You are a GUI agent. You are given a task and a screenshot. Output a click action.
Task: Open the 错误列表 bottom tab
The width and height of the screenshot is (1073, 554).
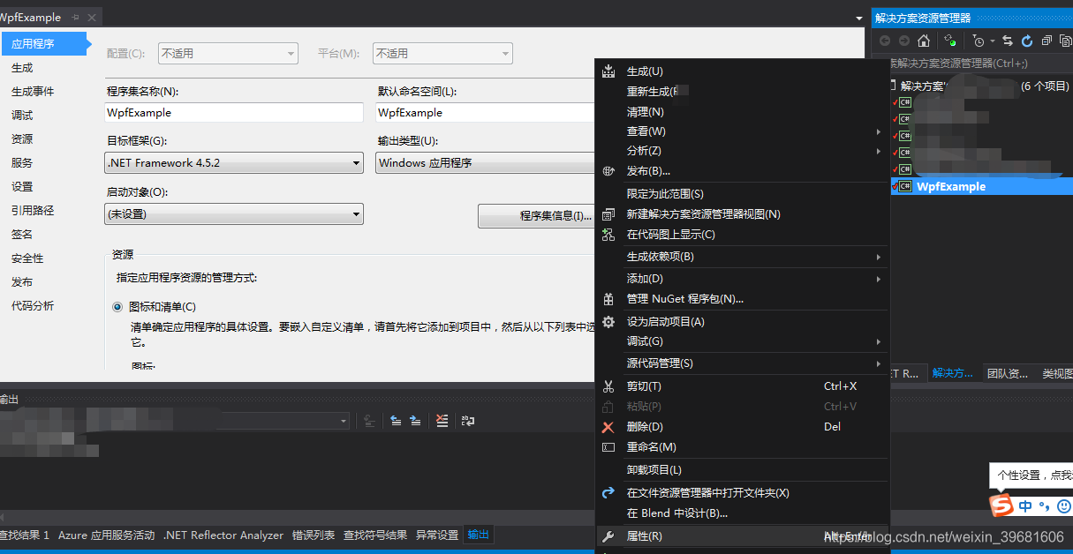[314, 535]
